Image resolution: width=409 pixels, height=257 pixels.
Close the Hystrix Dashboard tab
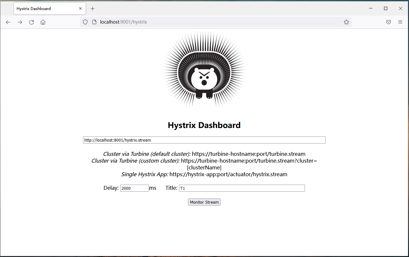(x=80, y=9)
